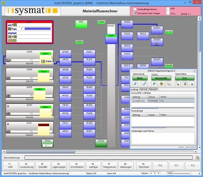The width and height of the screenshot is (203, 177).
Task: Click the zoom slider next to 100% in the status bar
Action: (x=183, y=173)
